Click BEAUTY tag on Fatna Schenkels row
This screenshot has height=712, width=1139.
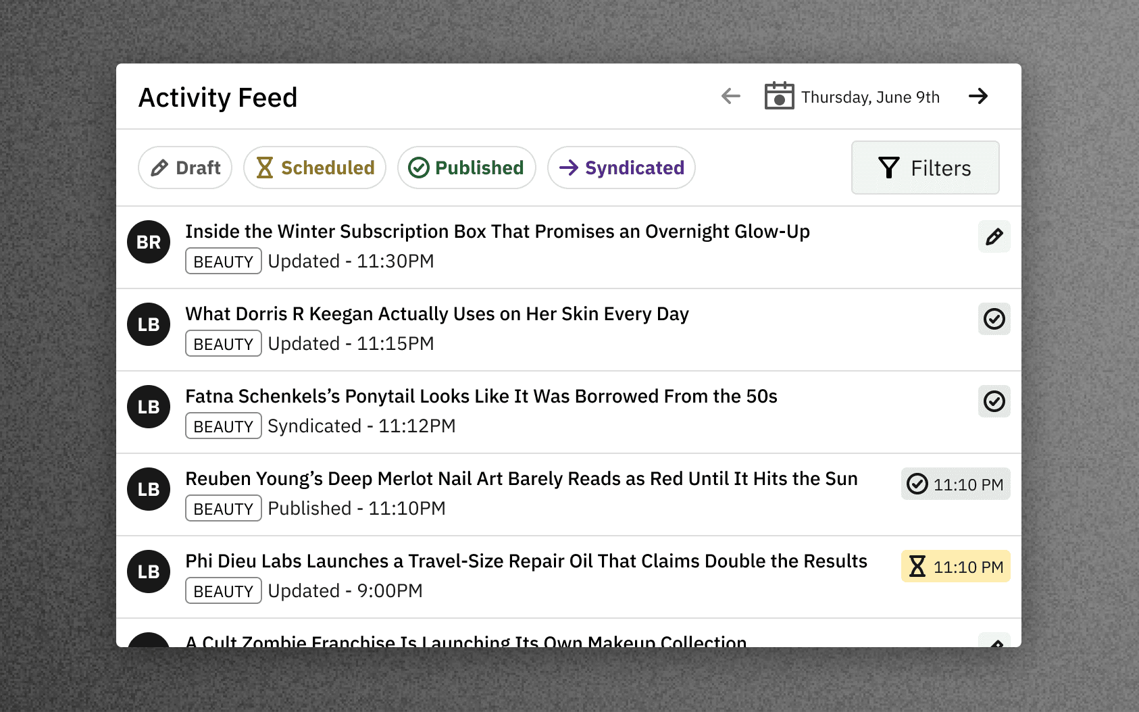[224, 426]
